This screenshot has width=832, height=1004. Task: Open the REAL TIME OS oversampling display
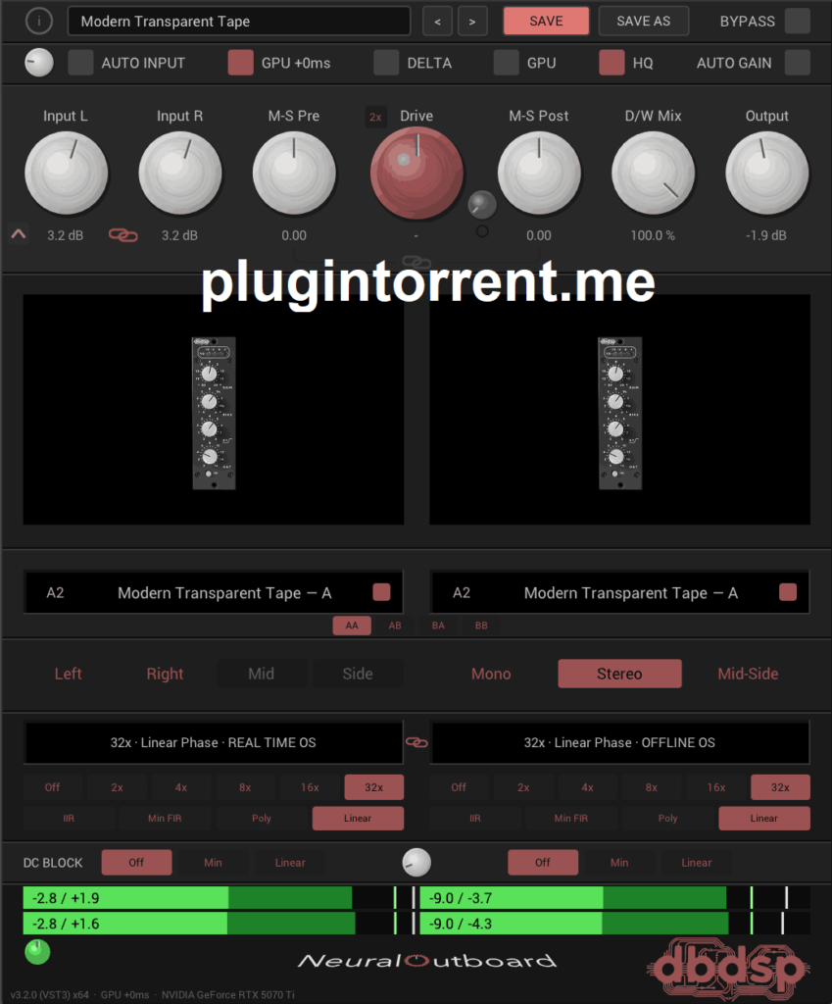[x=214, y=743]
